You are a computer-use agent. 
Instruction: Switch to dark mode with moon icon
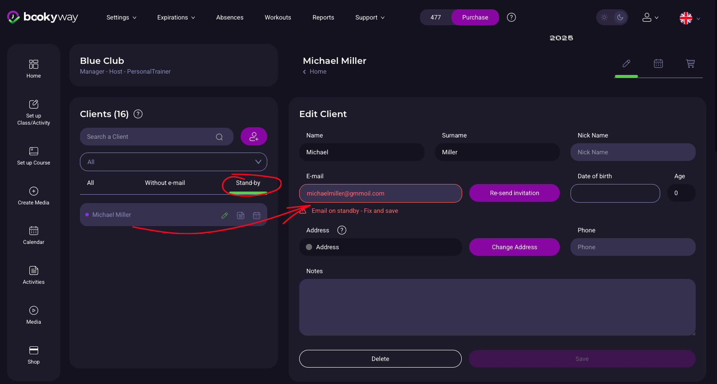(620, 17)
